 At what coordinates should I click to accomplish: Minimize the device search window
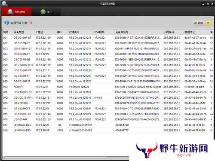tap(203, 4)
